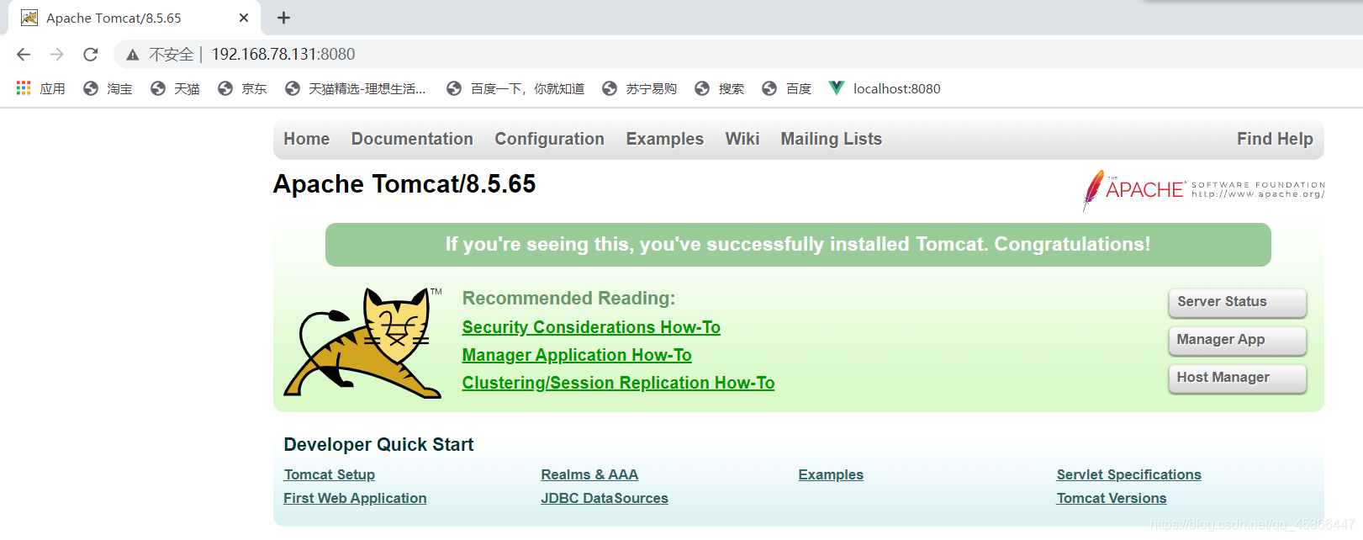Open the 百度一下，你就知道 bookmark
Image resolution: width=1363 pixels, height=540 pixels.
pos(515,88)
